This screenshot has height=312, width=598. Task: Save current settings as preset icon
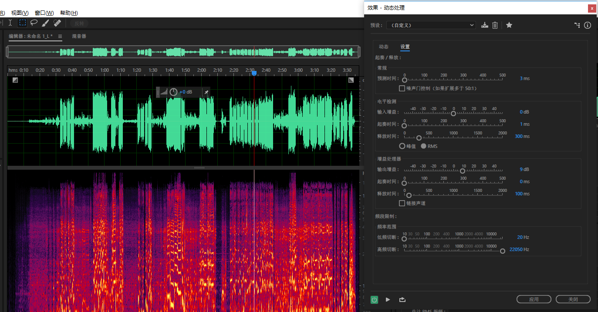click(485, 25)
